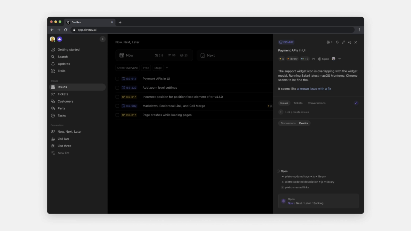Click the purple wrench tool icon
Image resolution: width=411 pixels, height=231 pixels.
356,103
